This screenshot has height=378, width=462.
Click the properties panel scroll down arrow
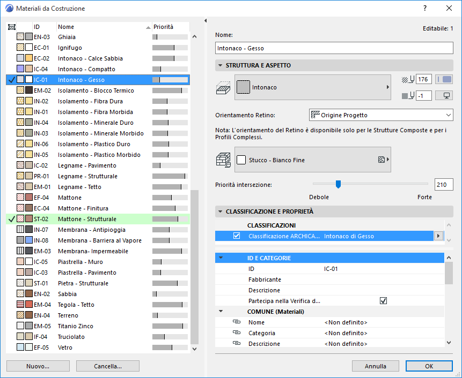tap(449, 343)
